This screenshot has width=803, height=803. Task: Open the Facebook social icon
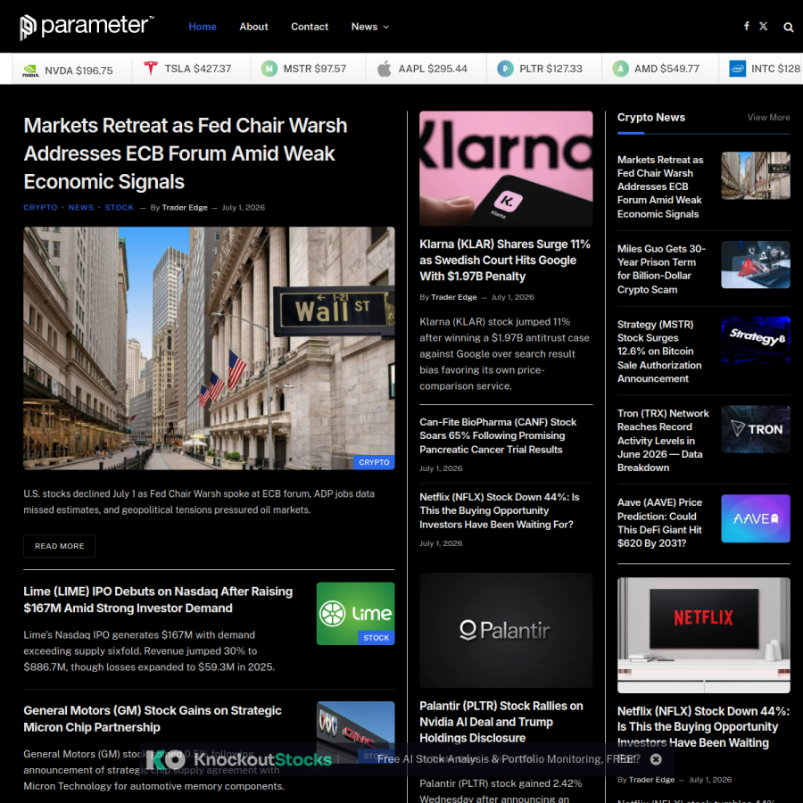point(747,26)
